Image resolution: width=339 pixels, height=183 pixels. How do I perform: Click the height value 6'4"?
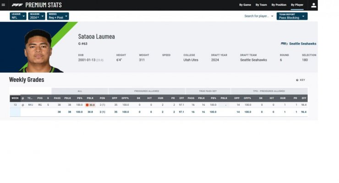[x=119, y=60]
